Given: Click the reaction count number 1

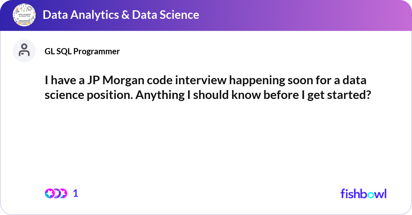Looking at the screenshot, I should tap(76, 193).
